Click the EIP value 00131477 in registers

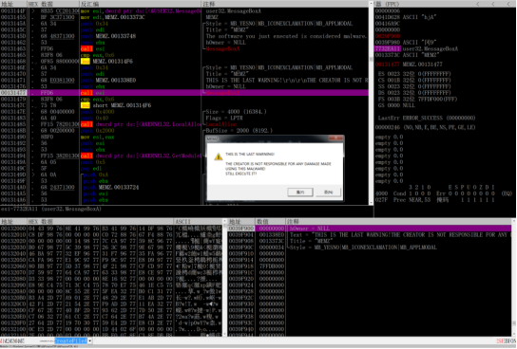click(388, 64)
